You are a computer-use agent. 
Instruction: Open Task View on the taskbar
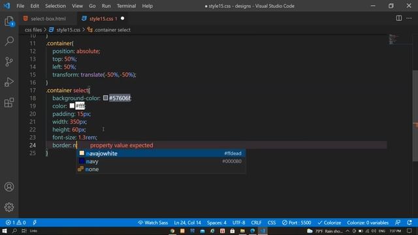click(x=24, y=230)
